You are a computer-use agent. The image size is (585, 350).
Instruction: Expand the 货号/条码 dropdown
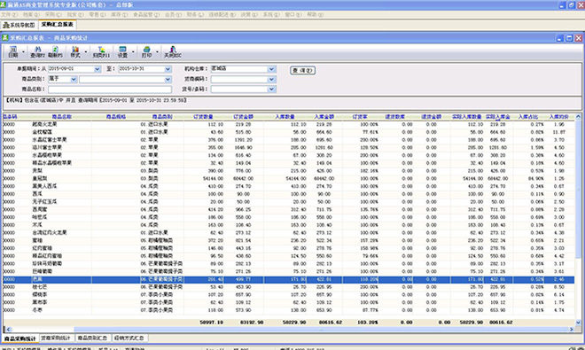(x=271, y=89)
